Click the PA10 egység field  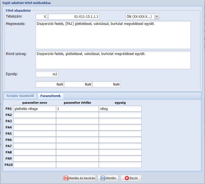120,165
